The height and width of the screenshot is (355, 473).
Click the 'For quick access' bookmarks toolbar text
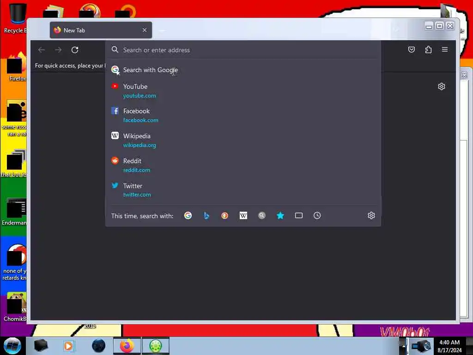pos(70,66)
